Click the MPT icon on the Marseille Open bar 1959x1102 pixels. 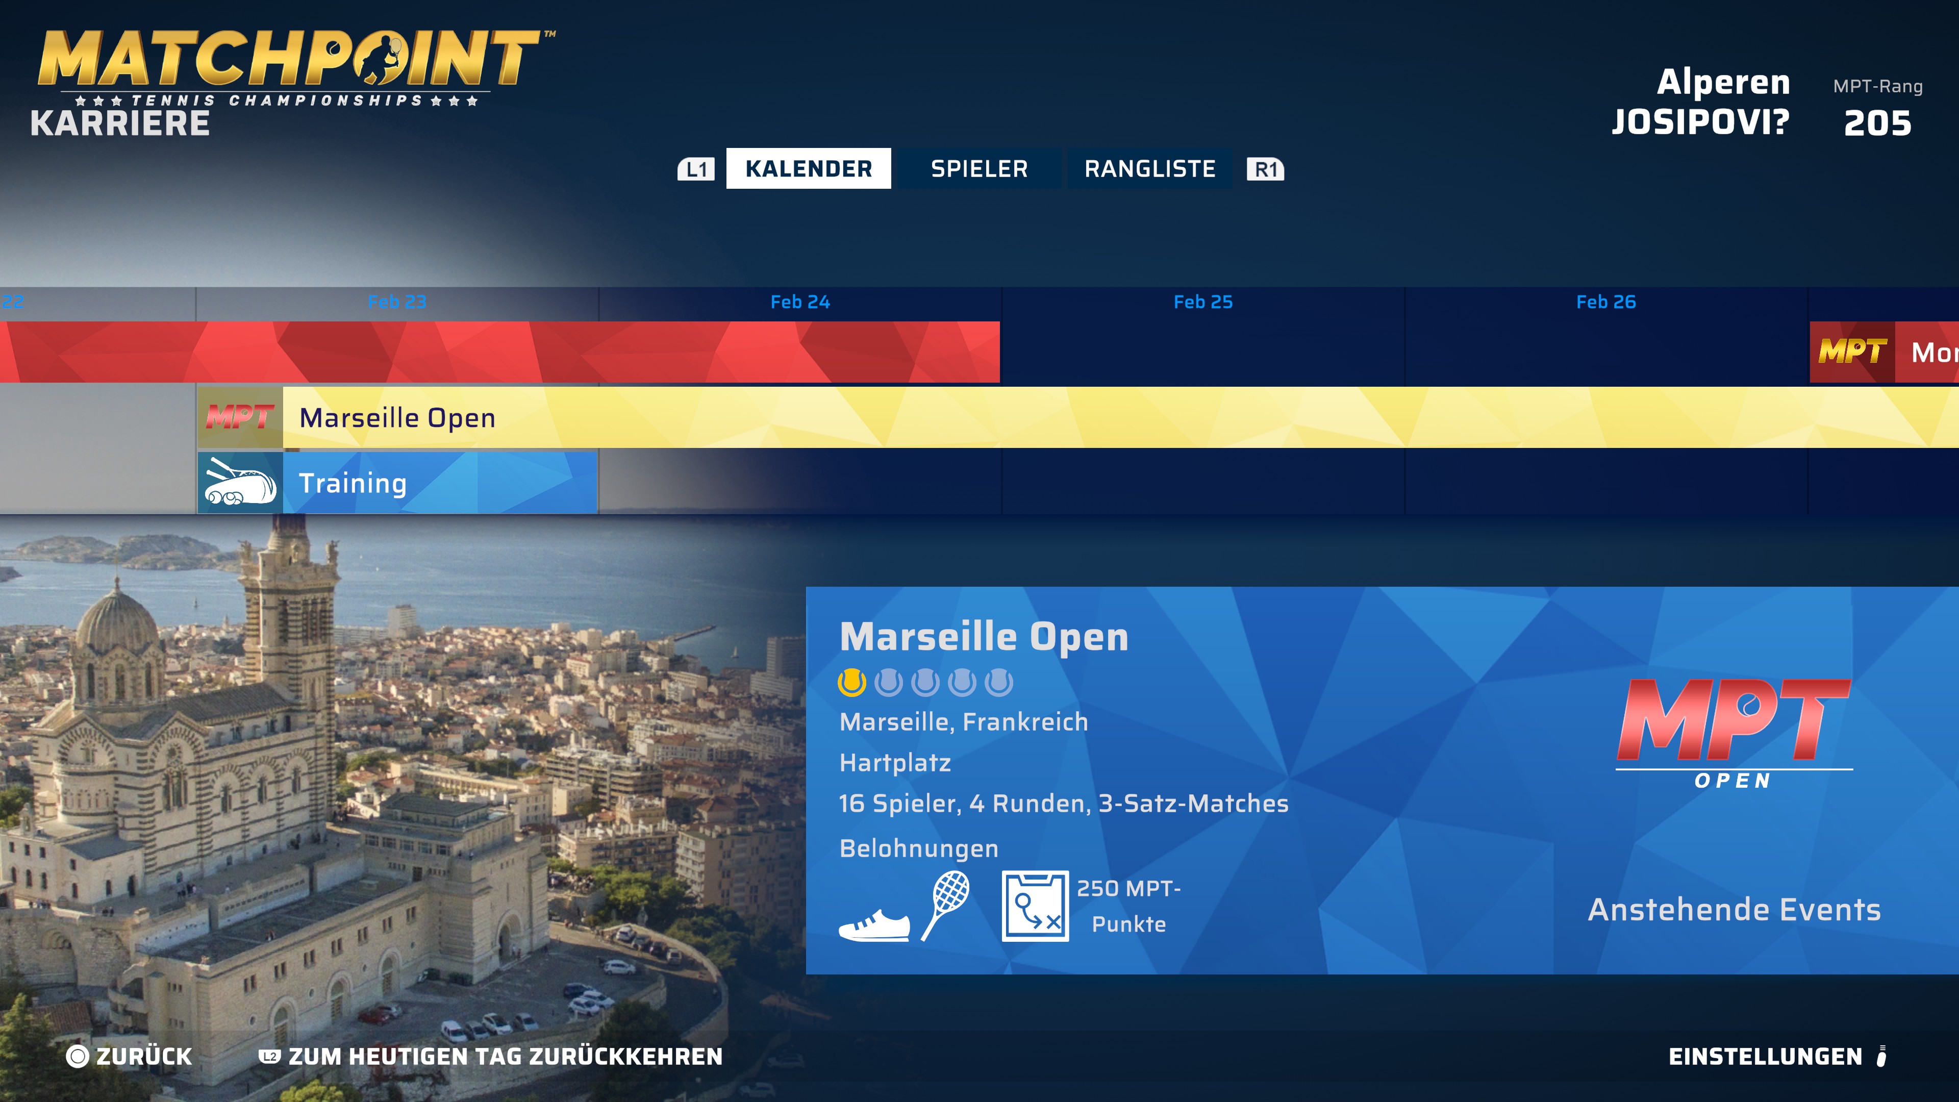[239, 417]
